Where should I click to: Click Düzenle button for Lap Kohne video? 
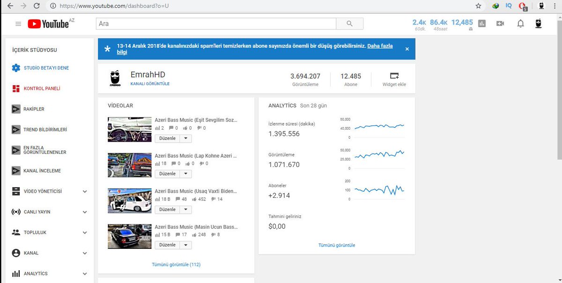(x=167, y=174)
